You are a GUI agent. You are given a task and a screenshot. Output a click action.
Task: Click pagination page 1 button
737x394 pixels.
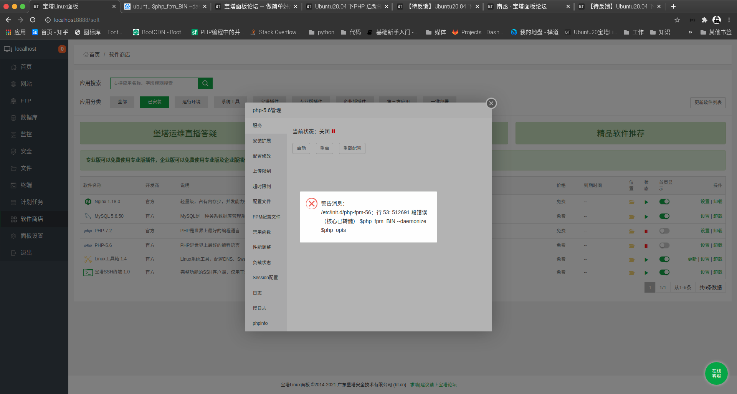click(650, 287)
